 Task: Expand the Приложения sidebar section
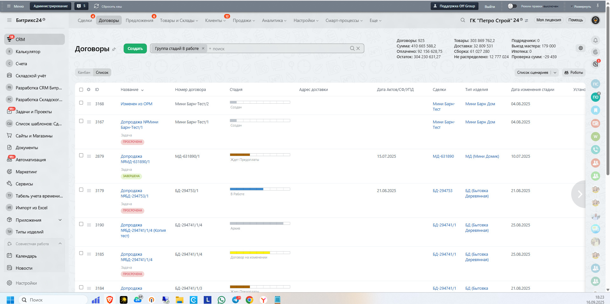click(x=60, y=220)
